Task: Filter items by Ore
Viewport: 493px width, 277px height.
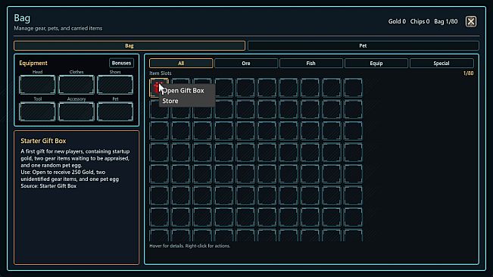Action: [x=246, y=63]
